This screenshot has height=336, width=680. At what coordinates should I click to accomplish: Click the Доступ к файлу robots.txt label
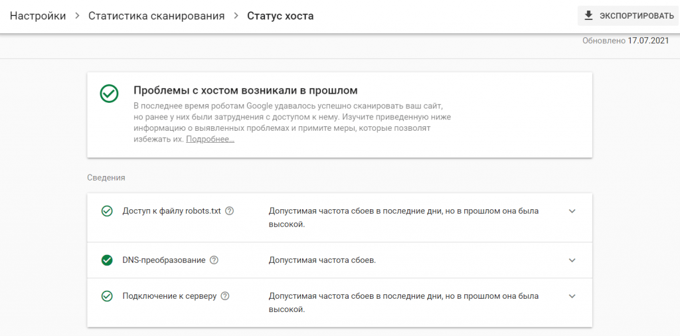171,211
